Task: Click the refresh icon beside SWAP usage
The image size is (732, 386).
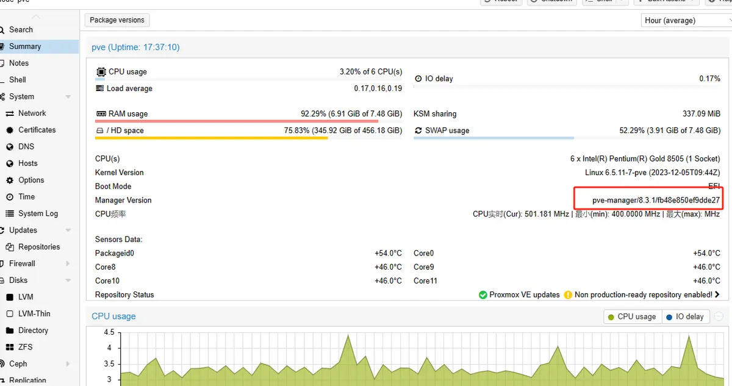Action: [x=418, y=130]
